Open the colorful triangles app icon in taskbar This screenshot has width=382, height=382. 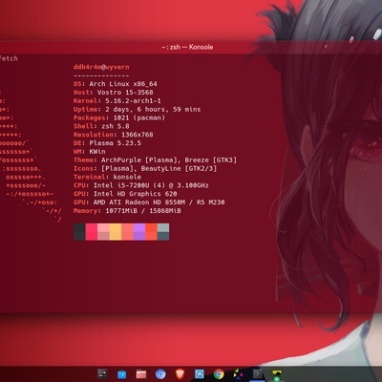pyautogui.click(x=238, y=374)
